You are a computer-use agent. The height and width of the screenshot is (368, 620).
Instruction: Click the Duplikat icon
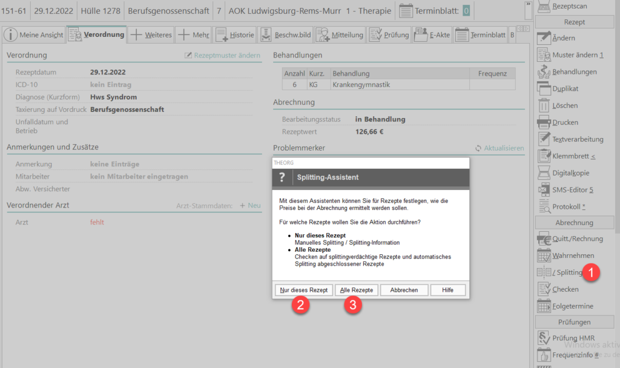pyautogui.click(x=544, y=89)
